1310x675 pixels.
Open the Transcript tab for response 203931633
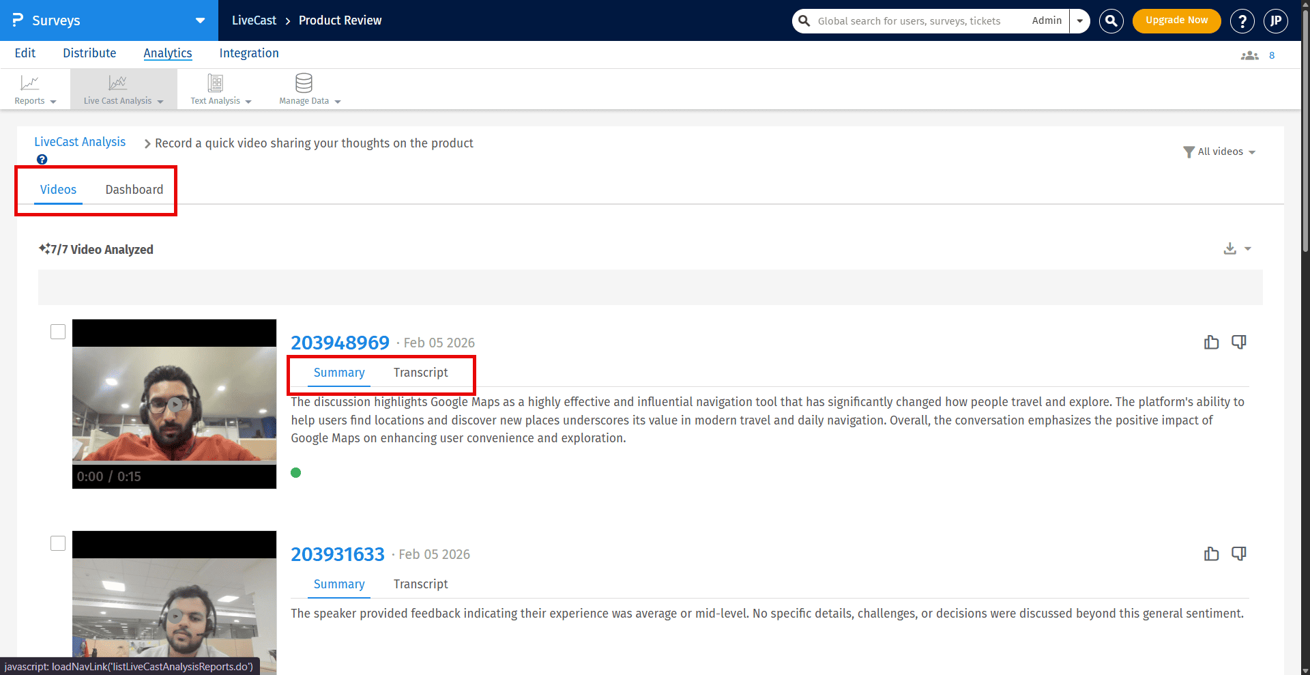[x=420, y=584]
